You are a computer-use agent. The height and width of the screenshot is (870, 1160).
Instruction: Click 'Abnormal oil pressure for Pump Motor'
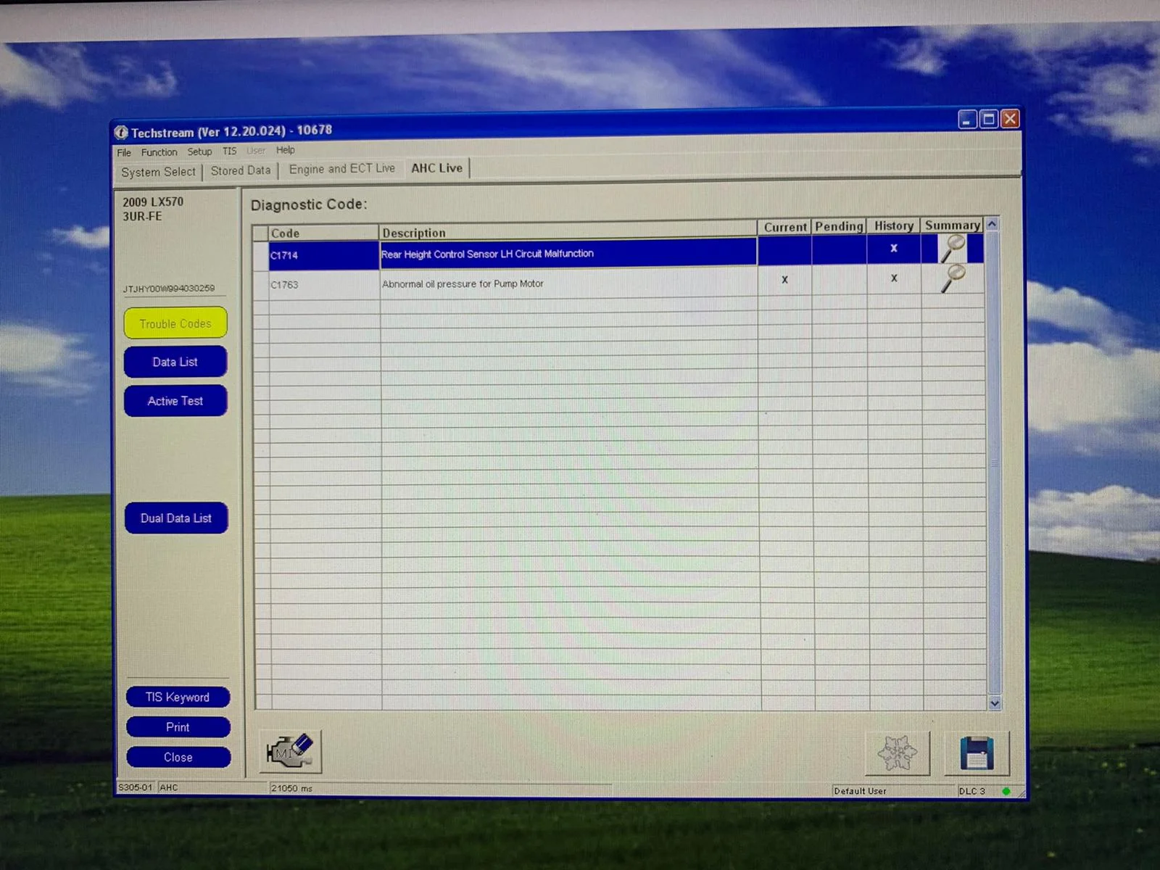[x=463, y=283]
